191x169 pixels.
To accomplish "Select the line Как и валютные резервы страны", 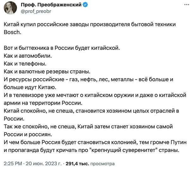I will pyautogui.click(x=47, y=72).
